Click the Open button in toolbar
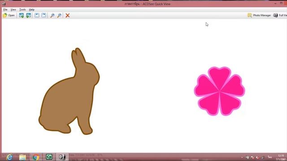This screenshot has height=161, width=287. point(9,15)
